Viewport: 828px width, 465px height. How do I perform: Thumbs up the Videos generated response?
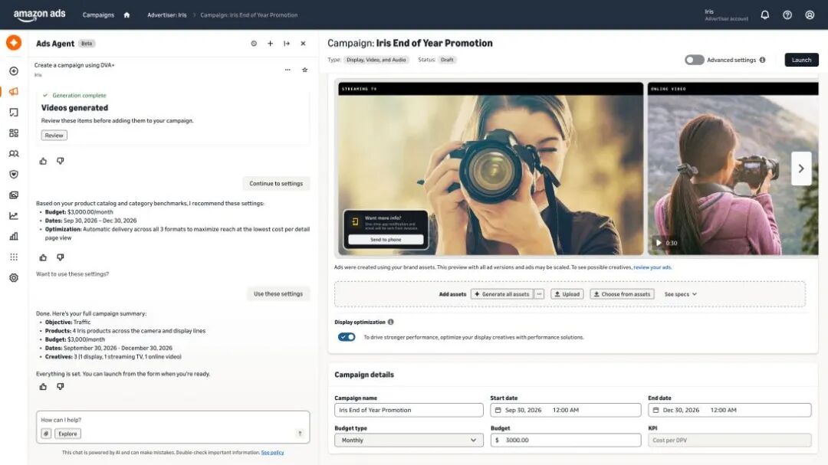(x=43, y=161)
